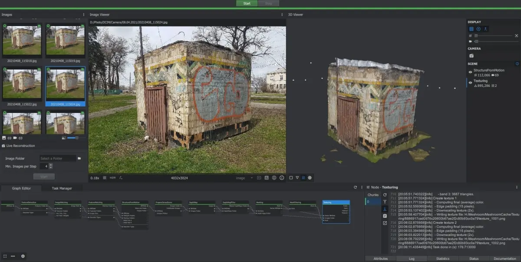Select the textured render mode icon

[303, 178]
